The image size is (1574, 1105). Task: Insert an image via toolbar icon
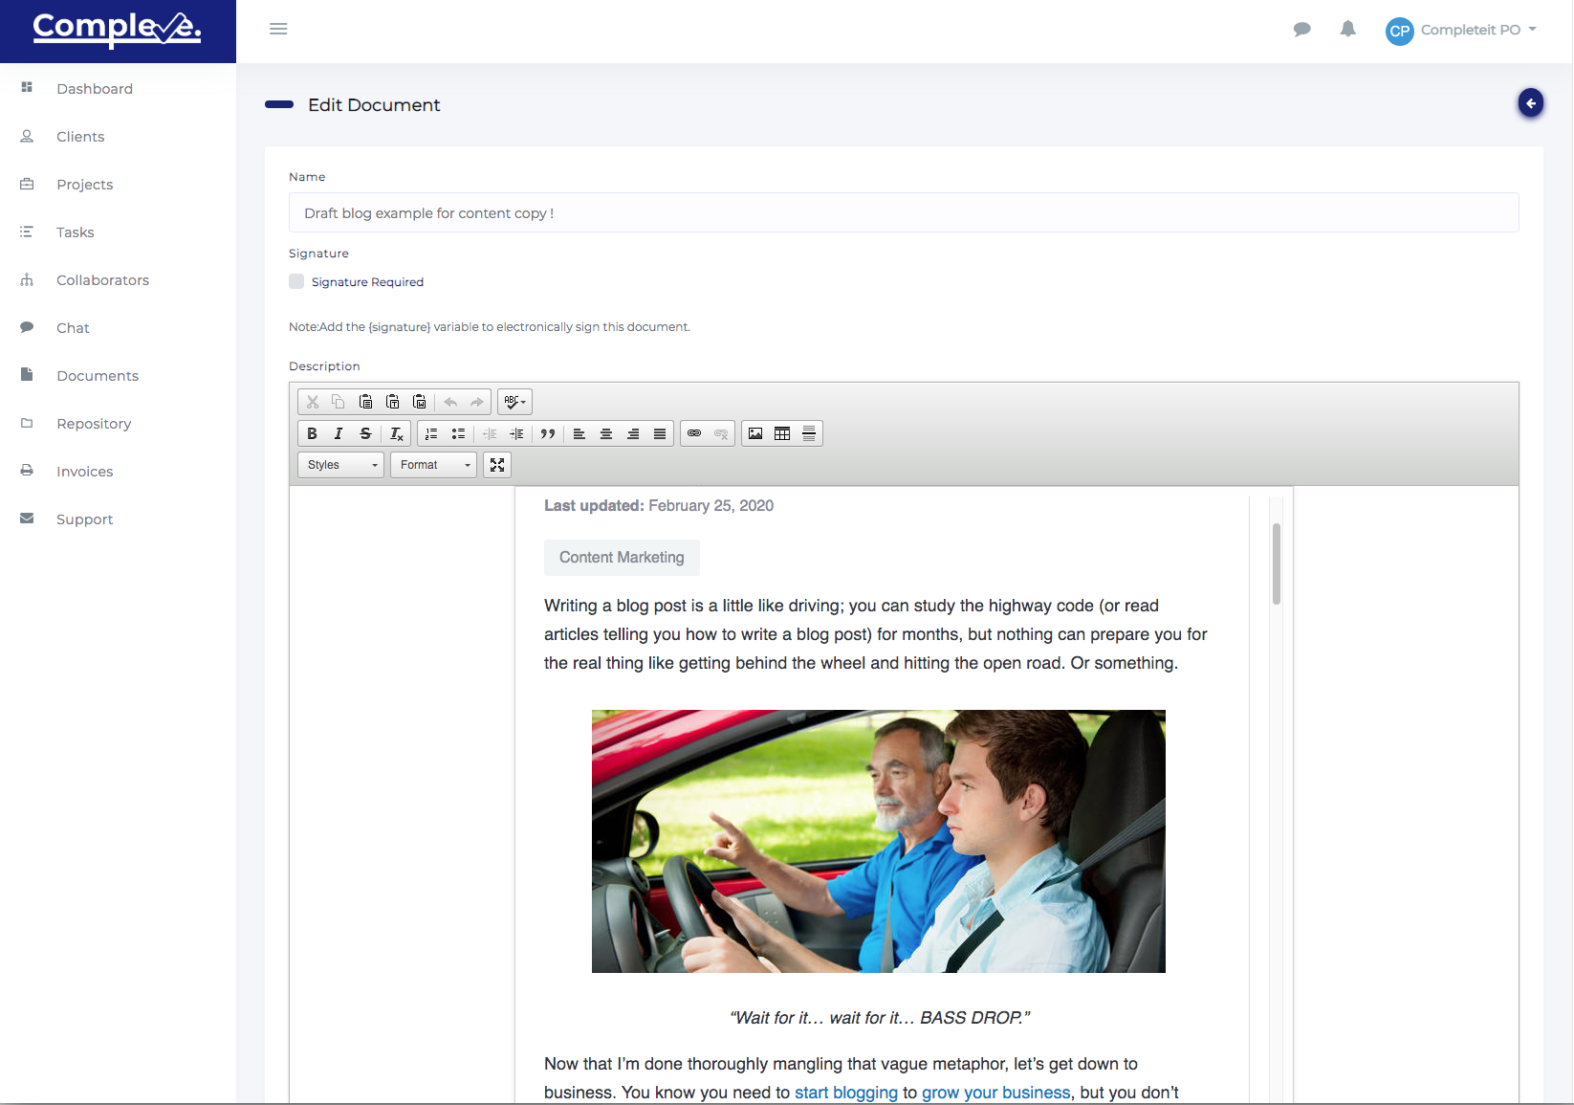click(x=755, y=433)
